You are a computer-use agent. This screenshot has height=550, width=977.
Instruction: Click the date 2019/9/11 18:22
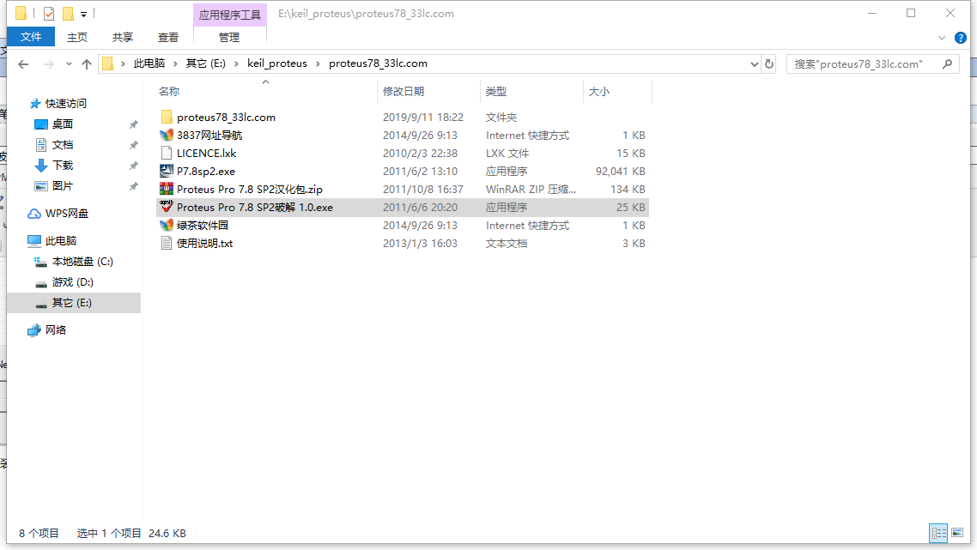coord(423,117)
